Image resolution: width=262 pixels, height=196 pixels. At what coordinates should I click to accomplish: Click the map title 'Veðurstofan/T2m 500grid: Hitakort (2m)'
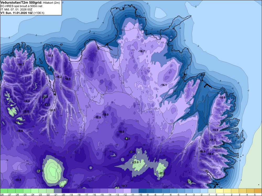[30, 3]
